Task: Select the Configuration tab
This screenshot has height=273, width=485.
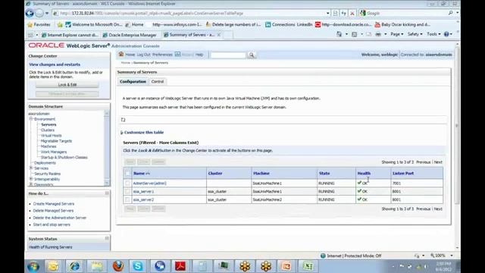Action: pyautogui.click(x=133, y=82)
